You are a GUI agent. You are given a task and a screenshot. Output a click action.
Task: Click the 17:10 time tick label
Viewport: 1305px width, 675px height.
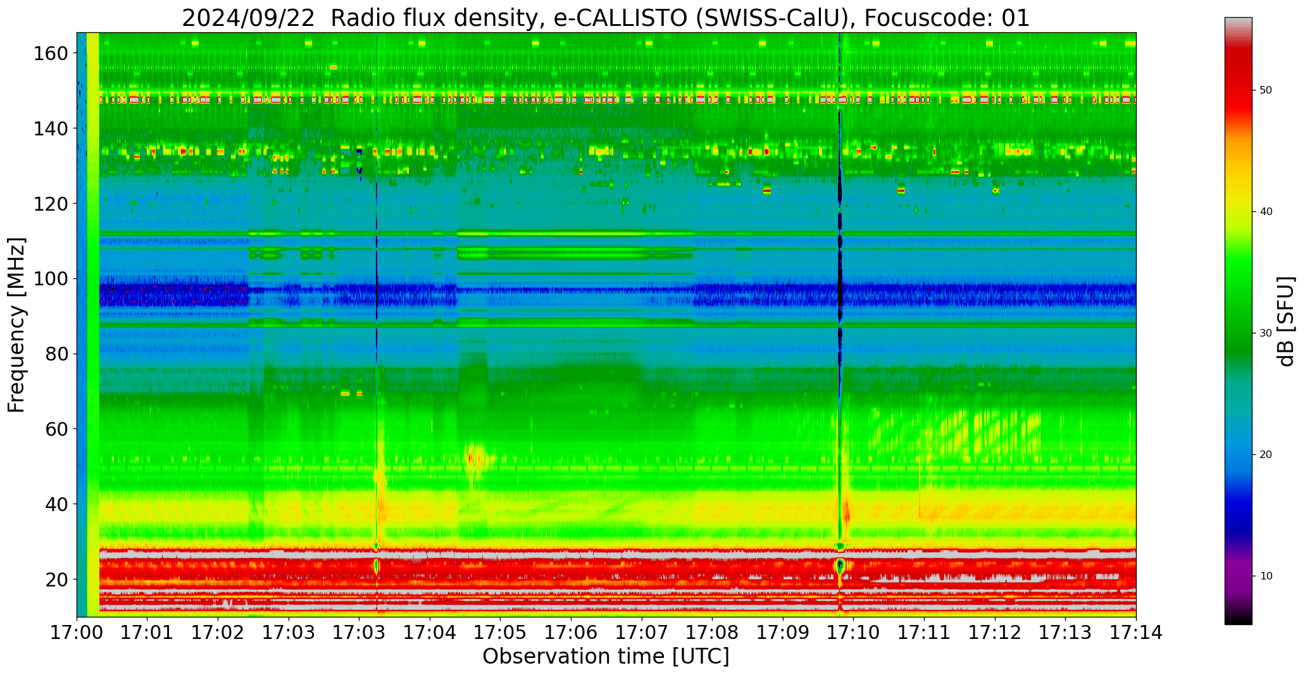click(854, 633)
